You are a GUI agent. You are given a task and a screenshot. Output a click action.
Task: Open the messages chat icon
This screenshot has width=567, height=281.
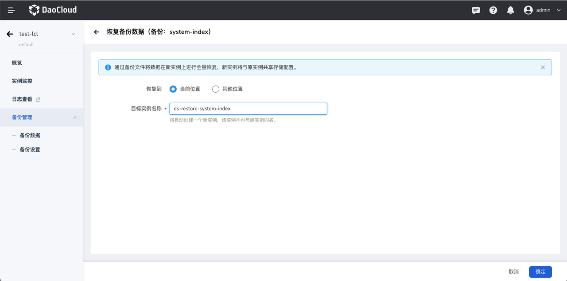(476, 10)
